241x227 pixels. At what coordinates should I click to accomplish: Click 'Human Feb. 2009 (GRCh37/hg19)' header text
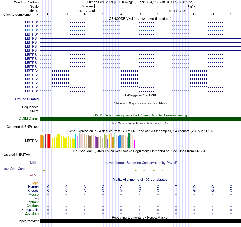[112, 2]
